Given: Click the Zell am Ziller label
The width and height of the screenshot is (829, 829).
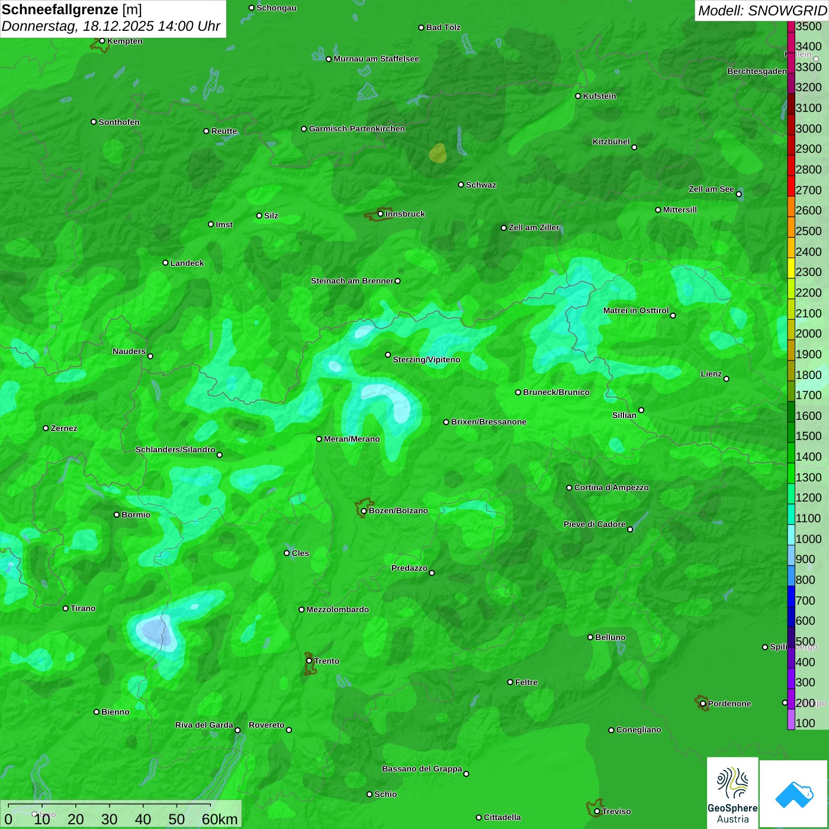Looking at the screenshot, I should [534, 227].
